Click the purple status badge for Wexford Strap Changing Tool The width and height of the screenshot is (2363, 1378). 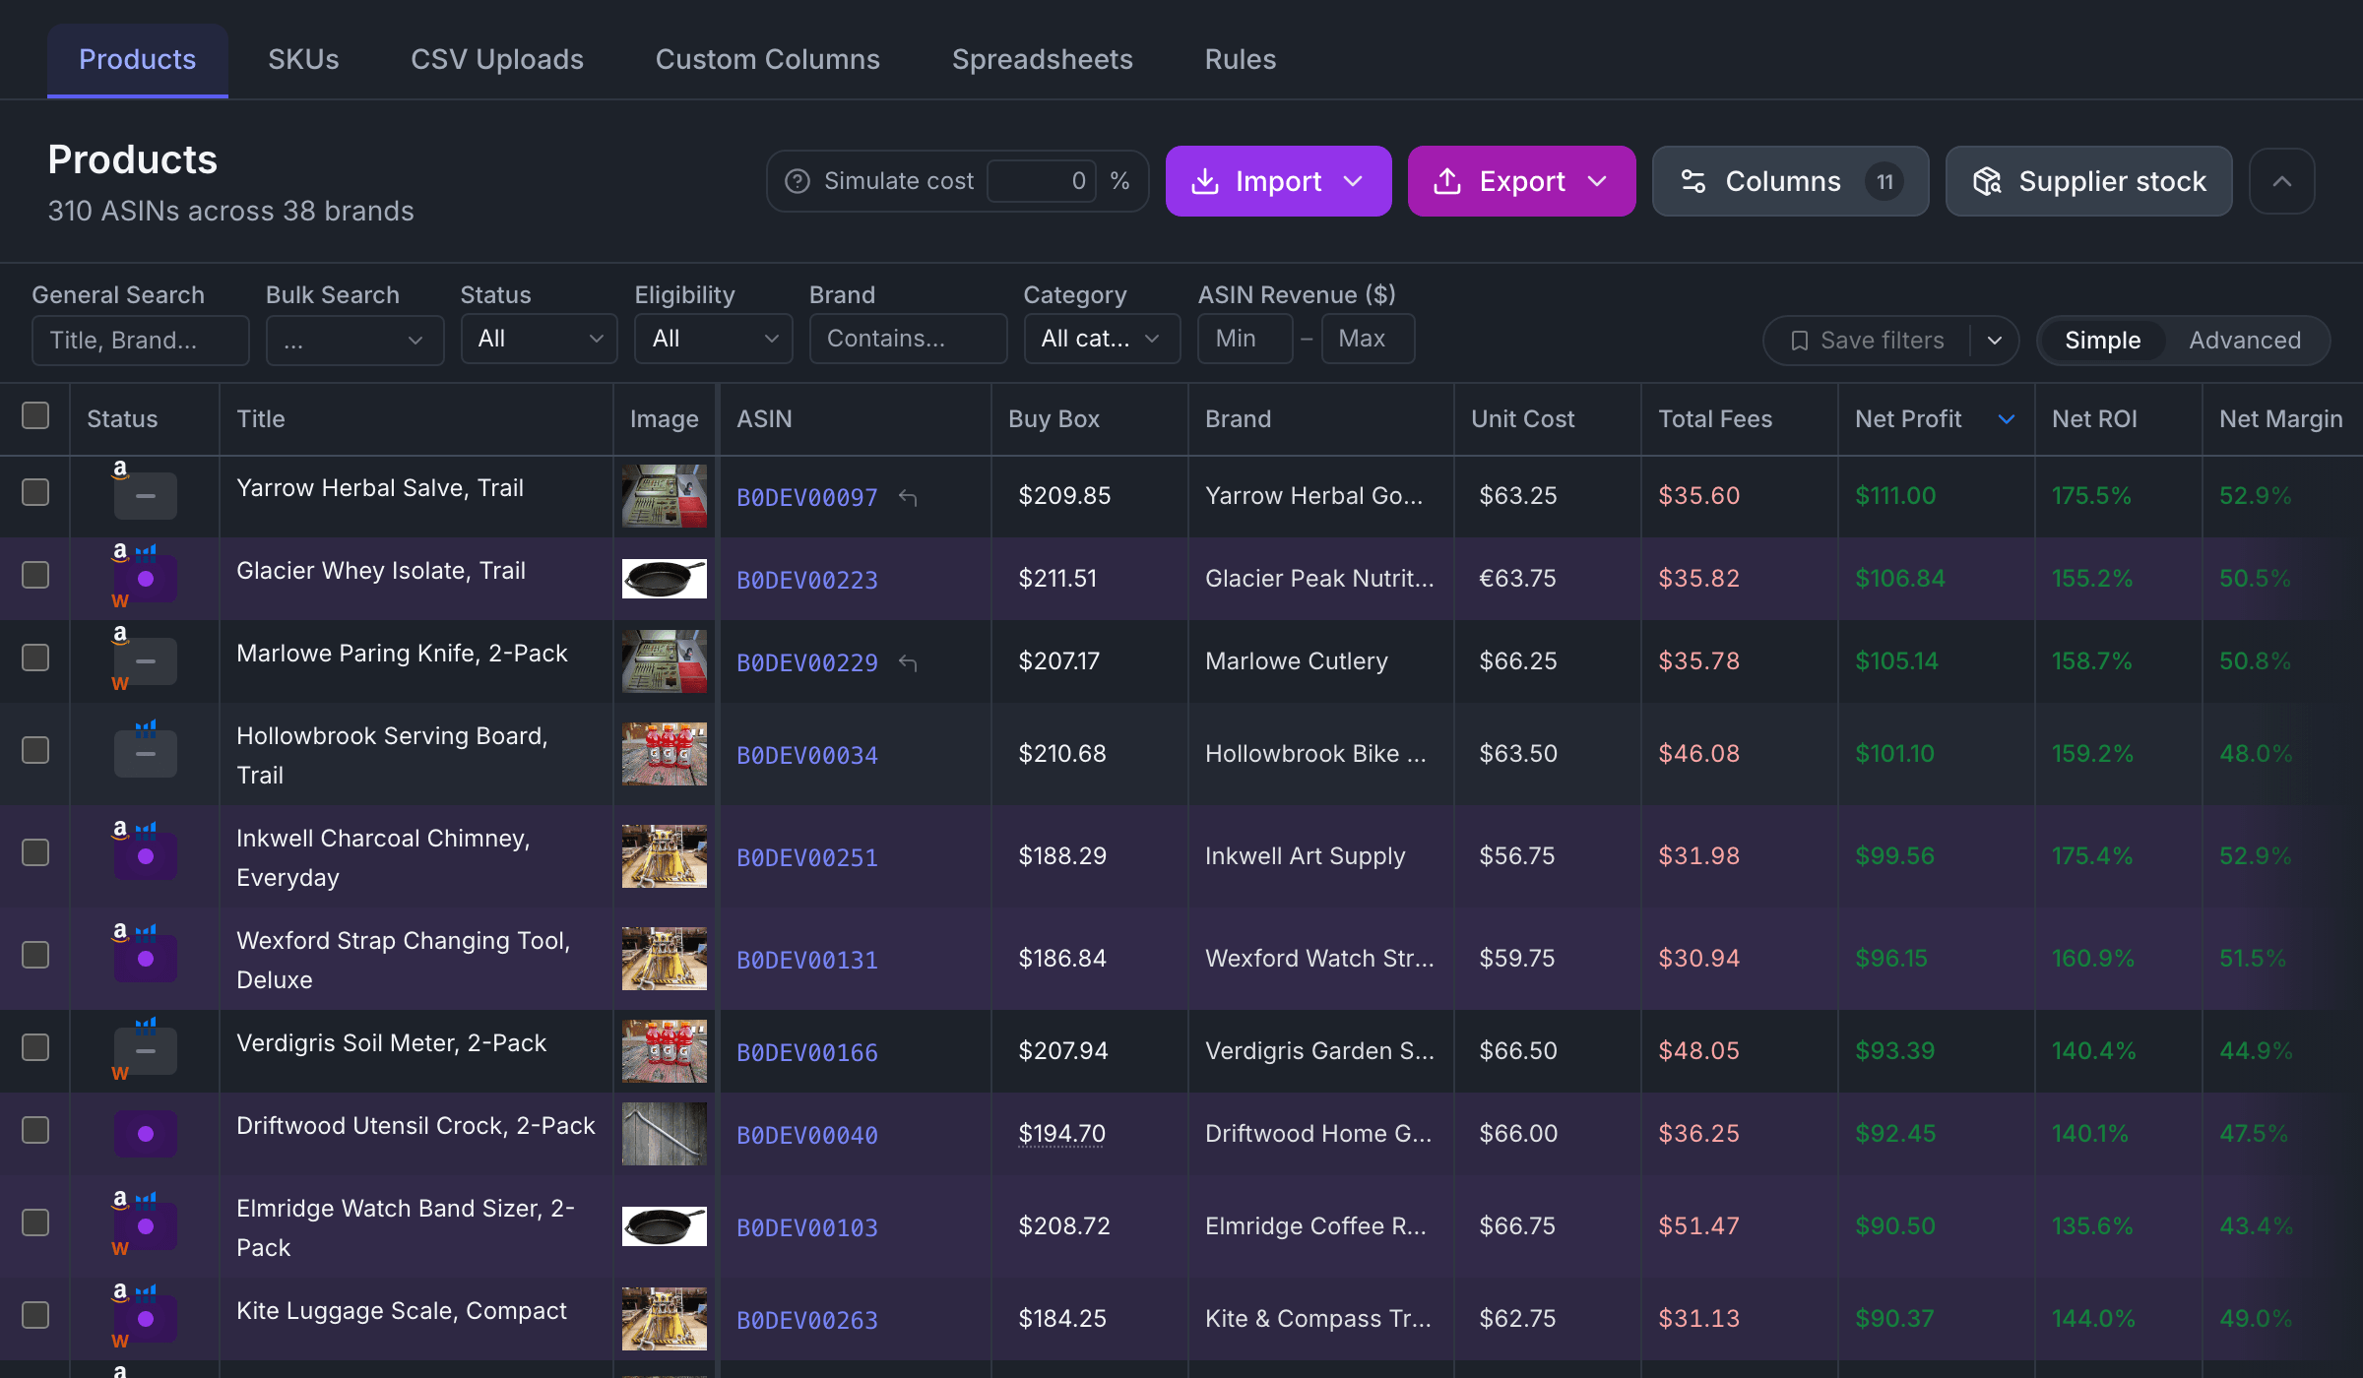click(146, 959)
